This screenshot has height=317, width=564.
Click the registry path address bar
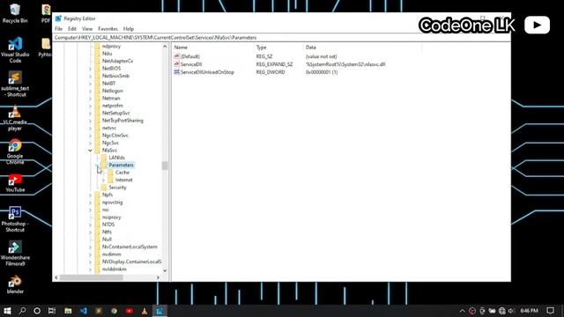coord(282,37)
